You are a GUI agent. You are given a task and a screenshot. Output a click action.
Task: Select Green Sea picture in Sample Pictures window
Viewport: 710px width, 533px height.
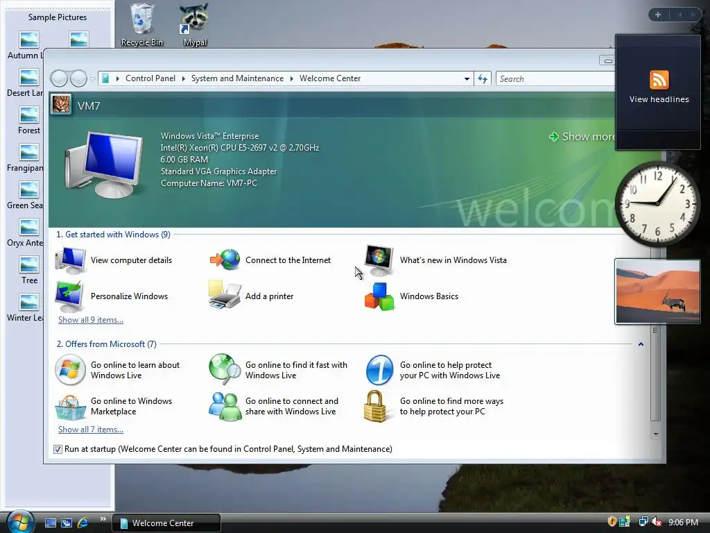pyautogui.click(x=26, y=195)
